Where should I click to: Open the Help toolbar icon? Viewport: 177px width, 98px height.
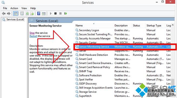pyautogui.click(x=39, y=13)
